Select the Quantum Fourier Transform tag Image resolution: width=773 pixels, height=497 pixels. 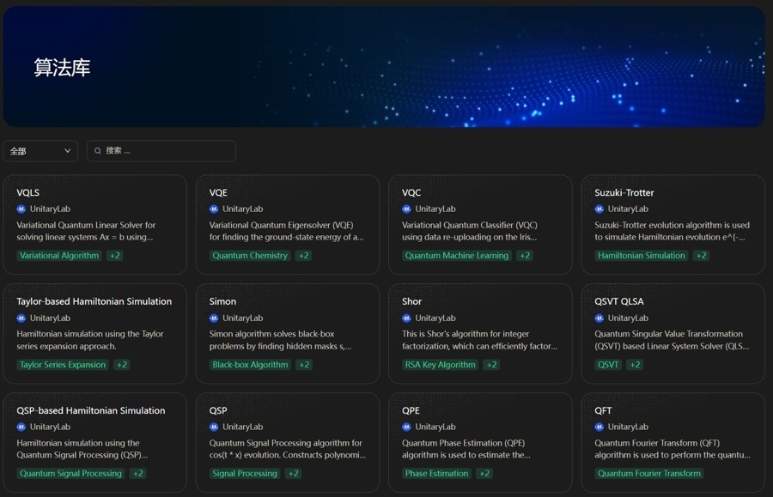(648, 473)
